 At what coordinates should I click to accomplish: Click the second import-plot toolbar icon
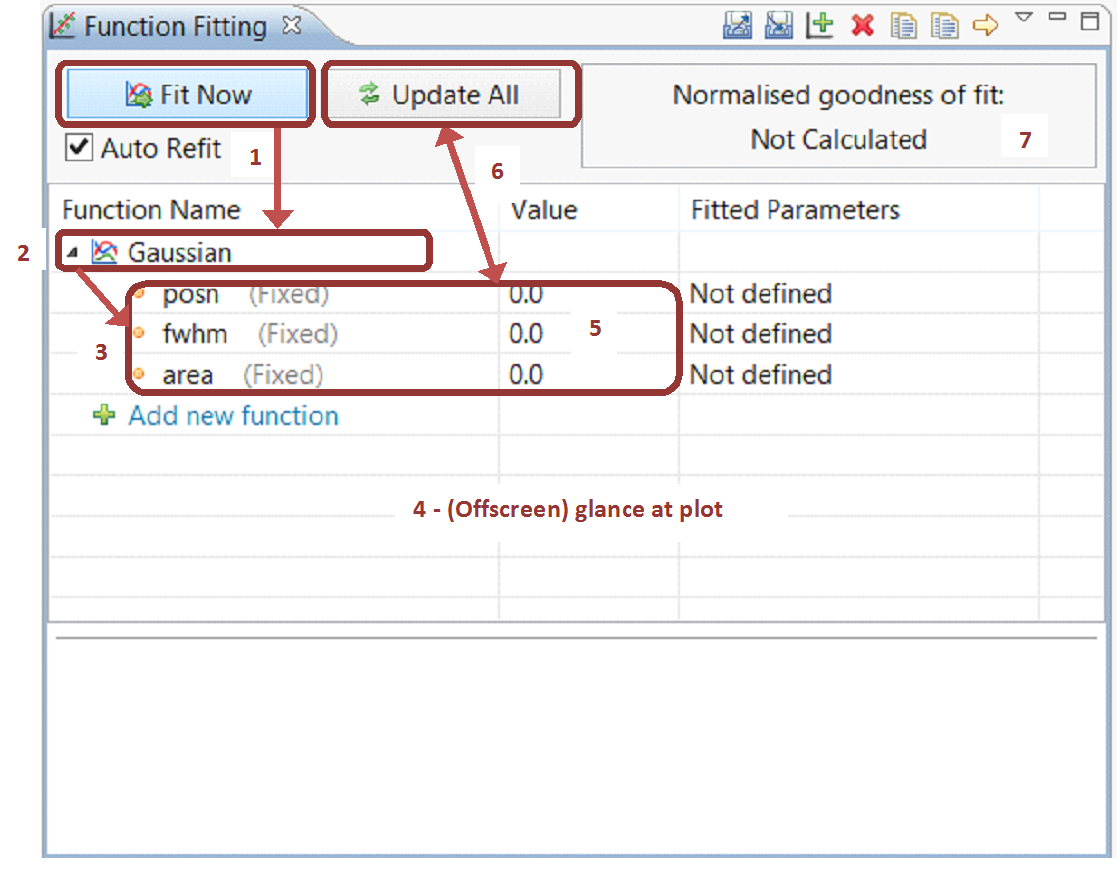777,26
